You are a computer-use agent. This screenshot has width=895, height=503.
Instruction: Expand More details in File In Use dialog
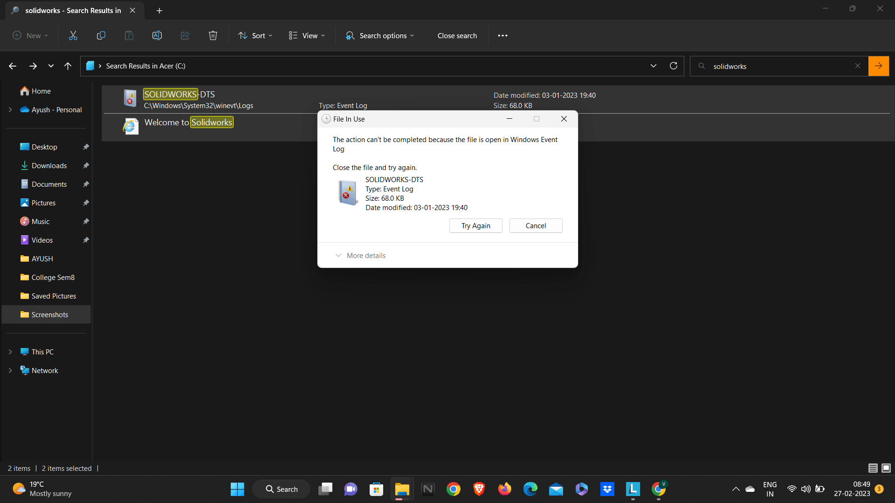pyautogui.click(x=360, y=255)
